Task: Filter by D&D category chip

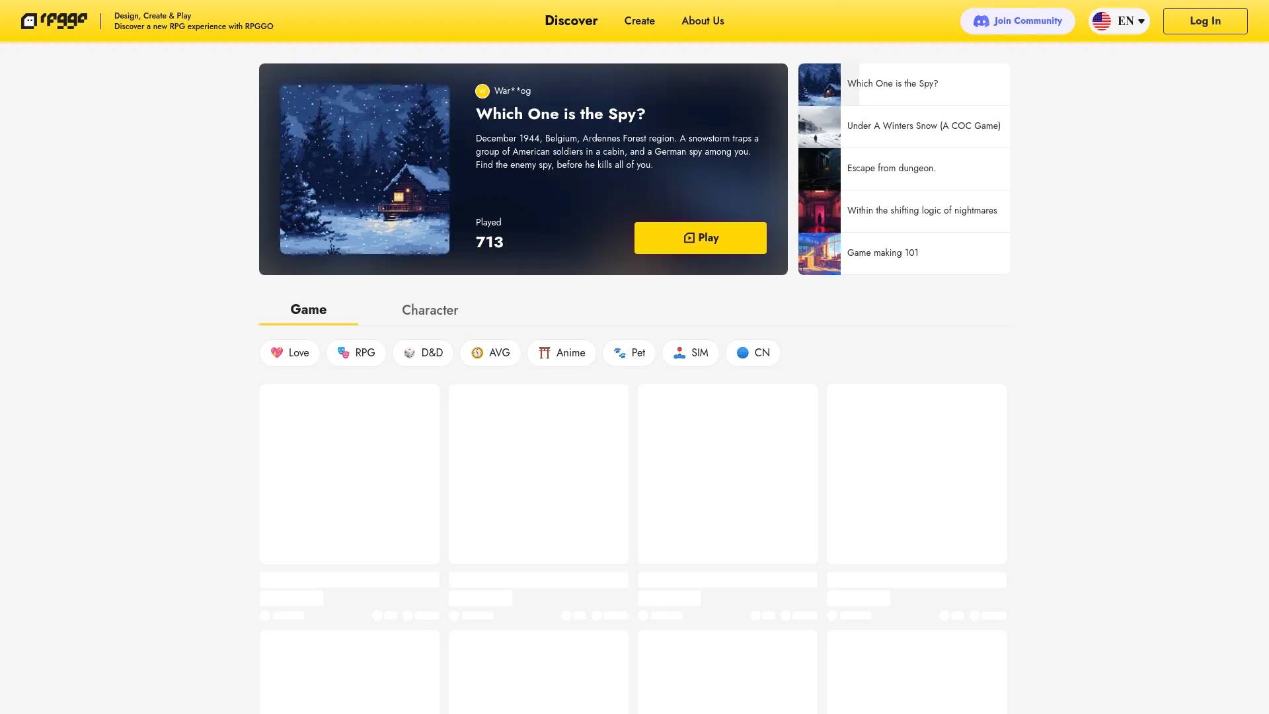Action: pyautogui.click(x=423, y=353)
